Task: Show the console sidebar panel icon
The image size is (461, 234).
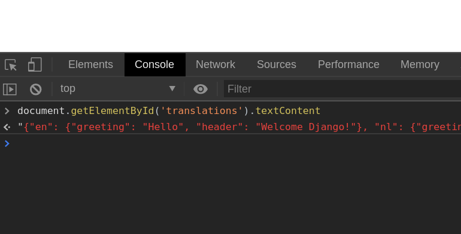Action: click(x=10, y=89)
